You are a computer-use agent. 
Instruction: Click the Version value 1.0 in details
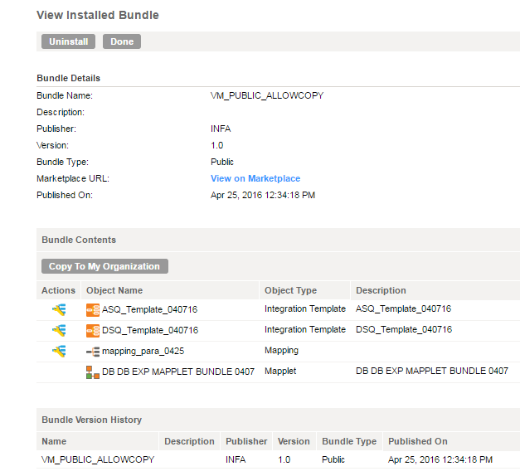tap(217, 145)
